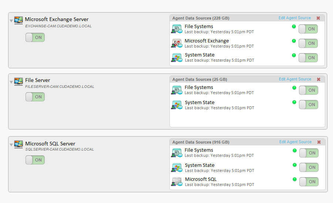This screenshot has width=333, height=203.
Task: Open Edit Agent Source for Exchange Server
Action: point(295,18)
